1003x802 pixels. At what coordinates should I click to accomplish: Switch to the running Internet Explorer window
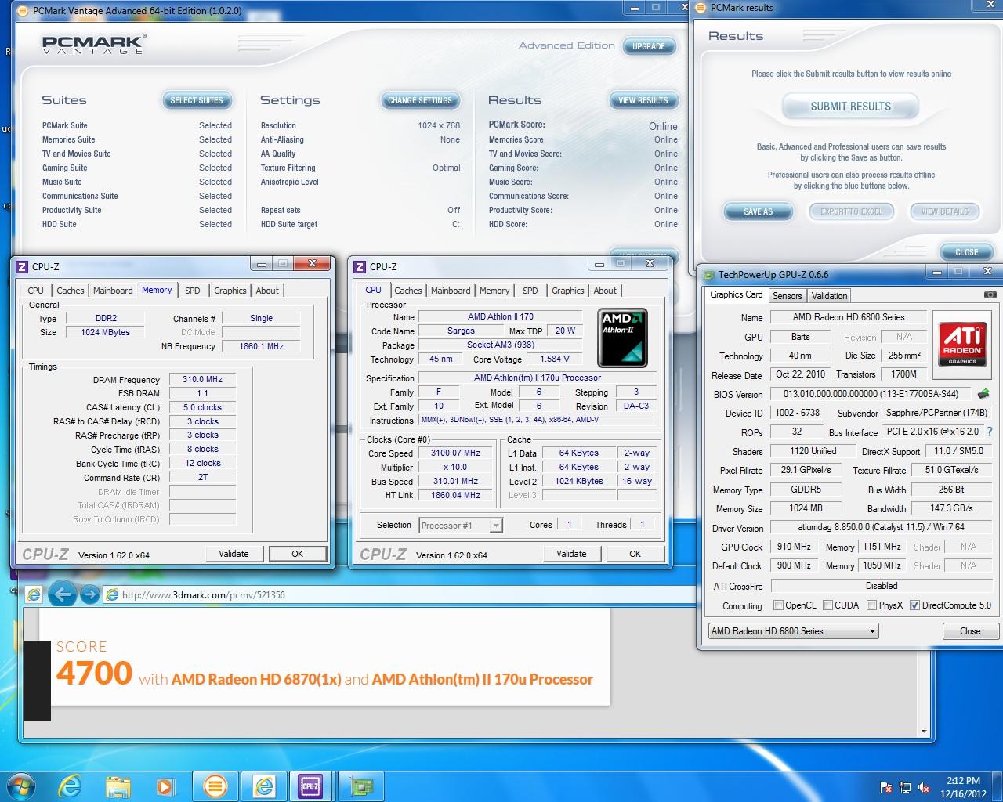(x=263, y=786)
